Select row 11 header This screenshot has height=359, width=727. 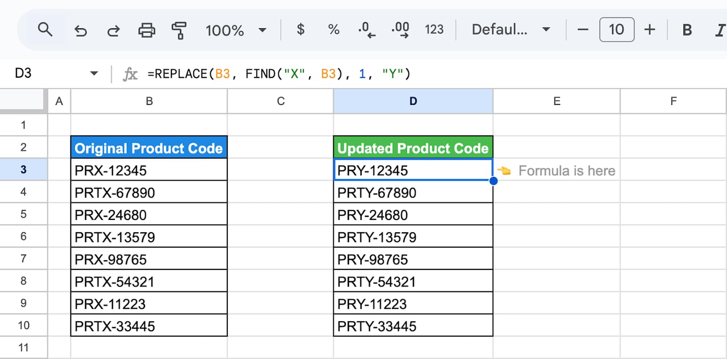pos(23,348)
